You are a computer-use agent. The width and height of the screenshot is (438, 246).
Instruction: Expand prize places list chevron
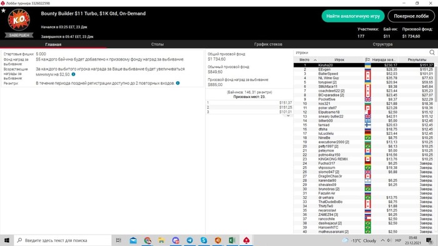[288, 116]
